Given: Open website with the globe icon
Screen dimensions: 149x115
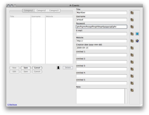Looking at the screenshot, I should tap(137, 41).
